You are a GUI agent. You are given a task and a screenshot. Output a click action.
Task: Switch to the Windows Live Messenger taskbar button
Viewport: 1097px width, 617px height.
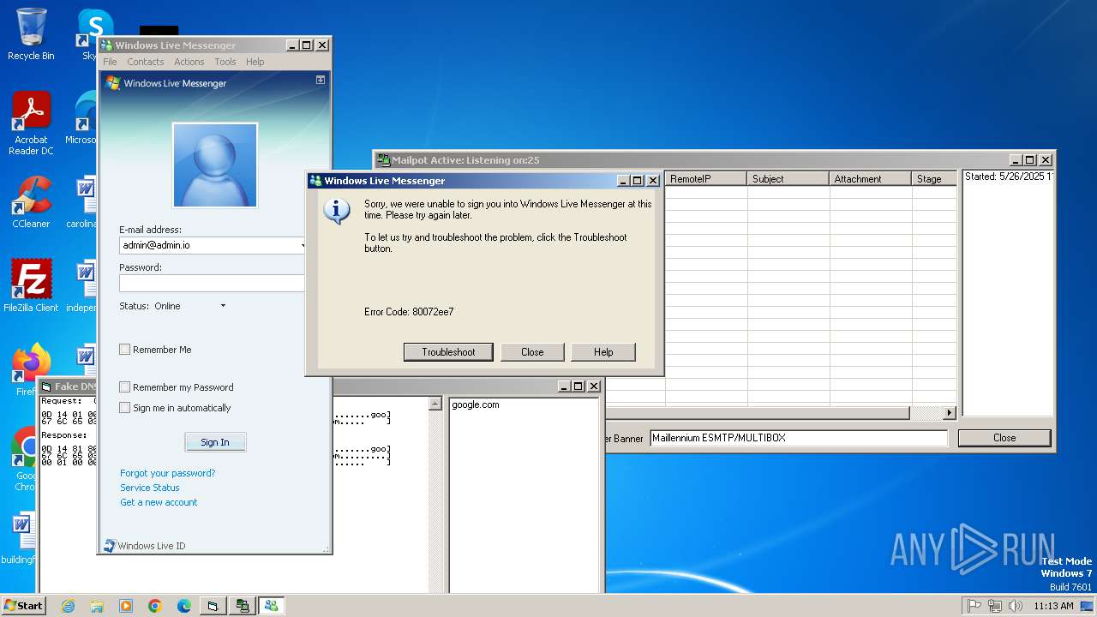click(272, 606)
